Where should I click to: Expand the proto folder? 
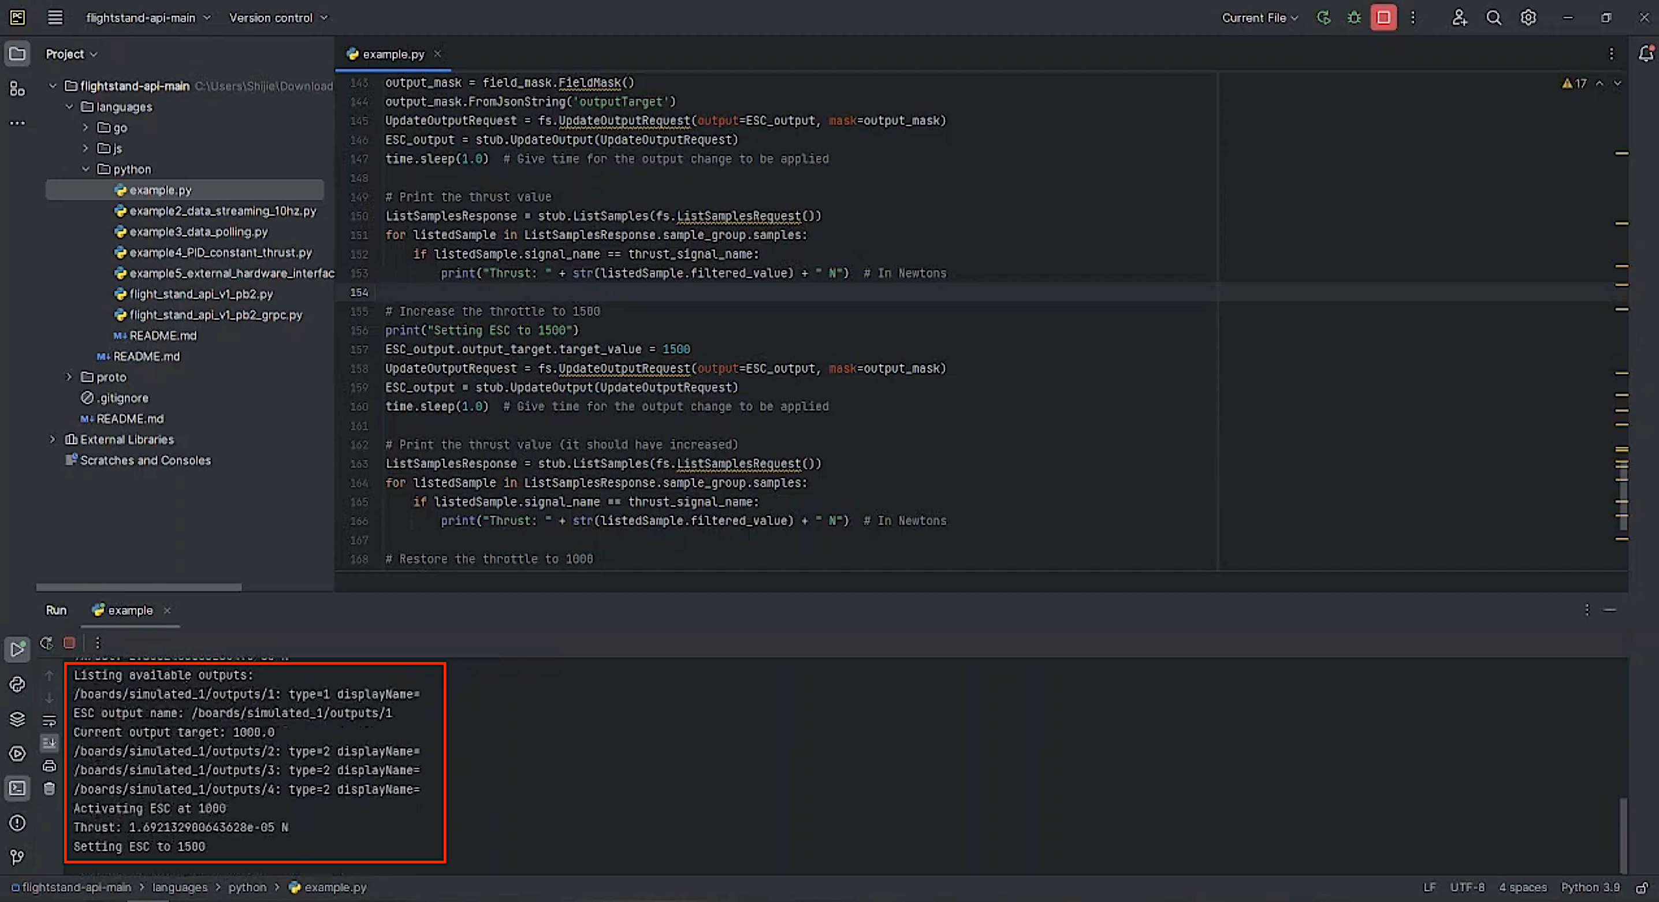tap(69, 377)
